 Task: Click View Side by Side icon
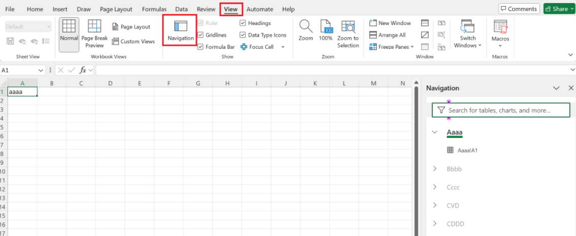(x=441, y=23)
